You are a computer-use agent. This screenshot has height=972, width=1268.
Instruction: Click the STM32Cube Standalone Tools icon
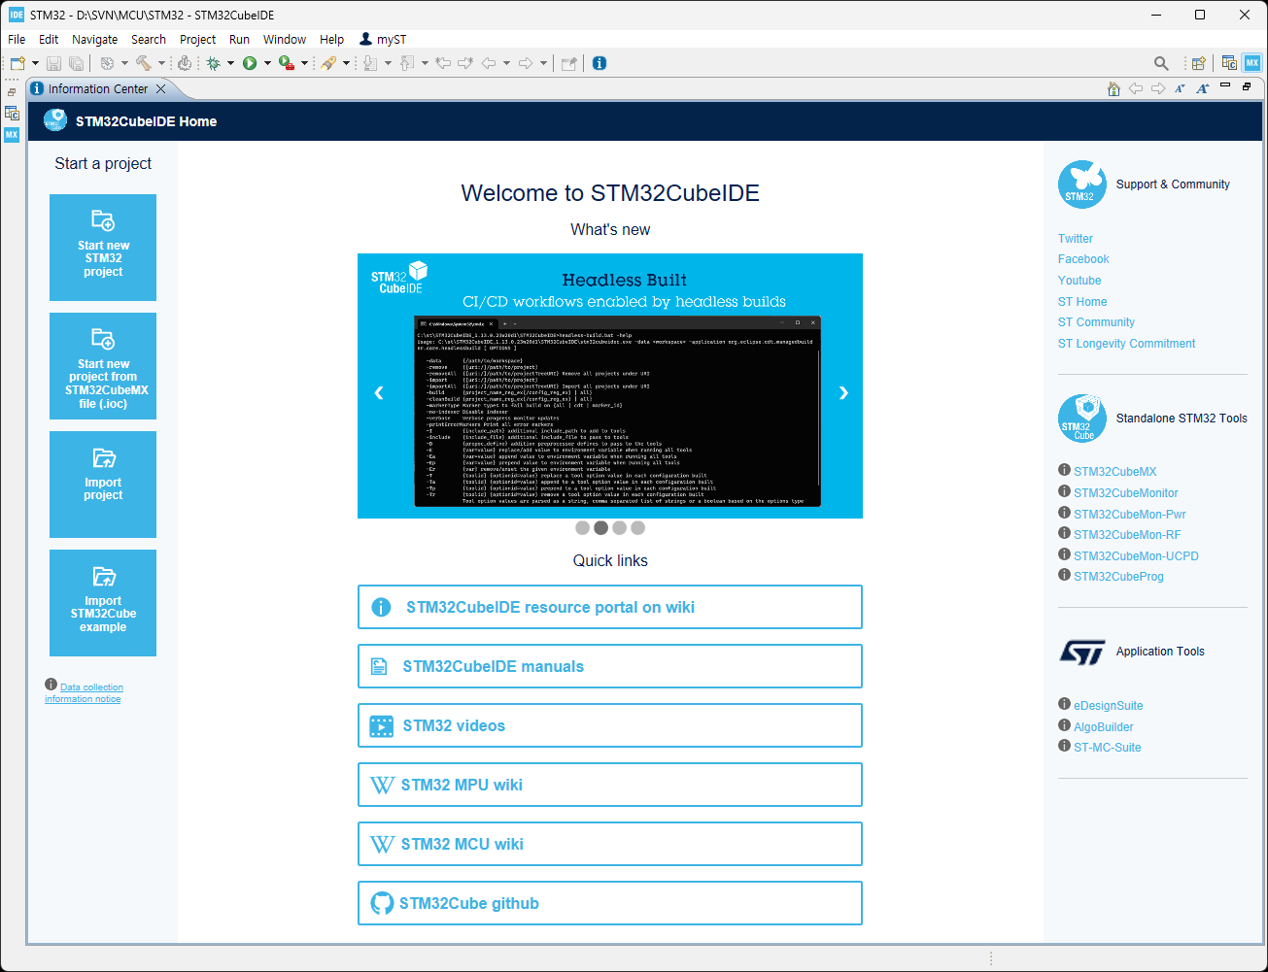[1082, 419]
